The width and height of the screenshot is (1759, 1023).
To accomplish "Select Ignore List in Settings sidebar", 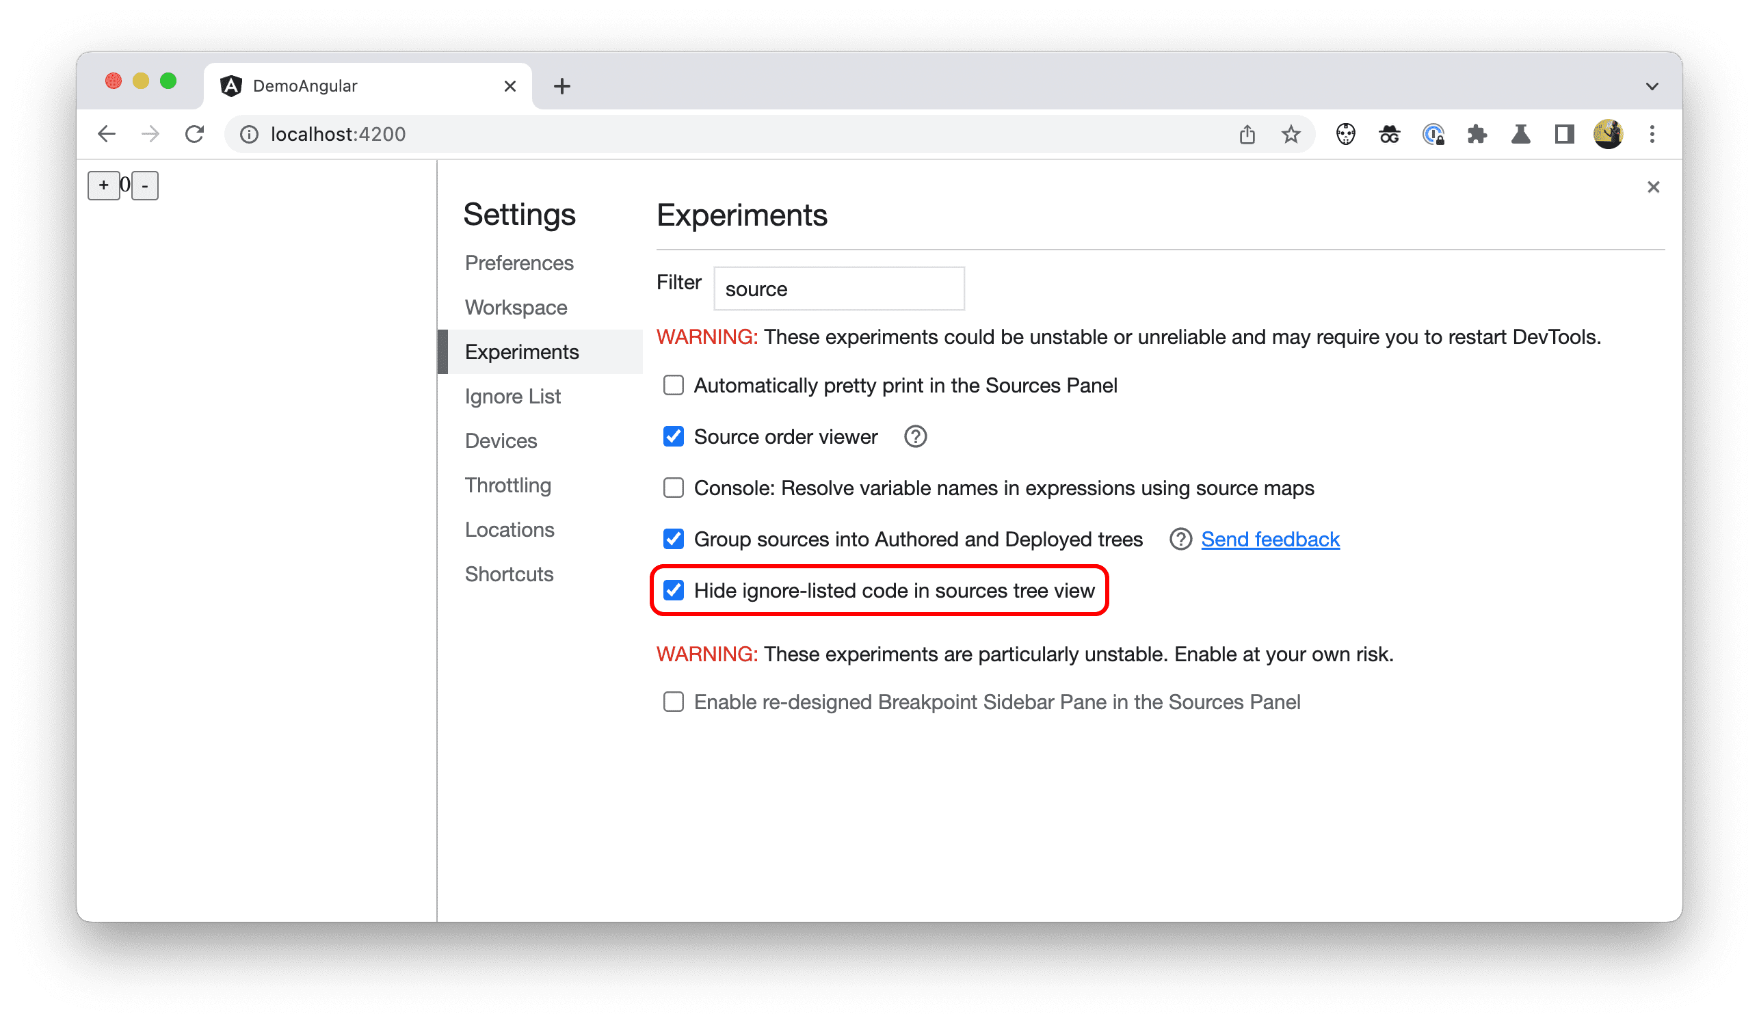I will pos(512,395).
